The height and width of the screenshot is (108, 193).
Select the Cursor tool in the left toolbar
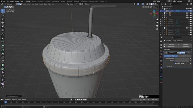coord(3,15)
